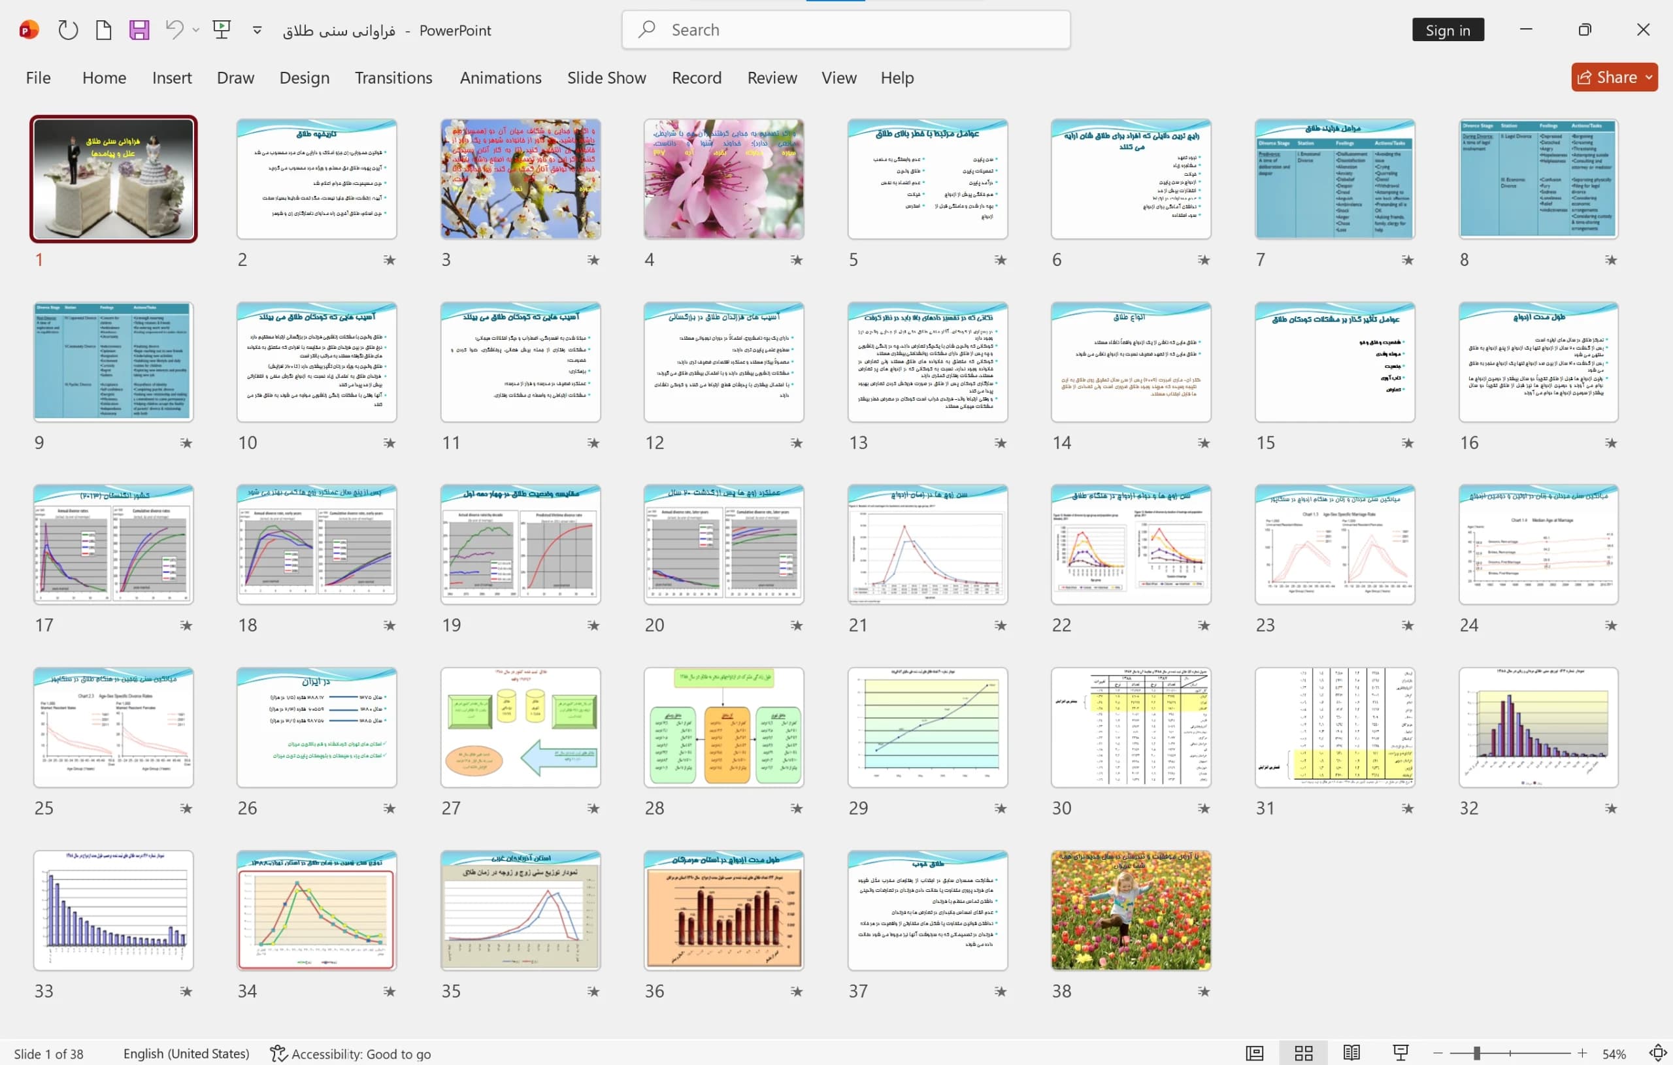Screen dimensions: 1673x1065
Task: Toggle Slide Sorter view button
Action: (x=1303, y=1053)
